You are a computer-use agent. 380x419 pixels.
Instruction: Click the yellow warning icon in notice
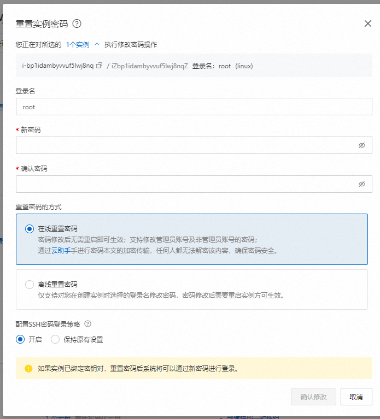point(28,368)
